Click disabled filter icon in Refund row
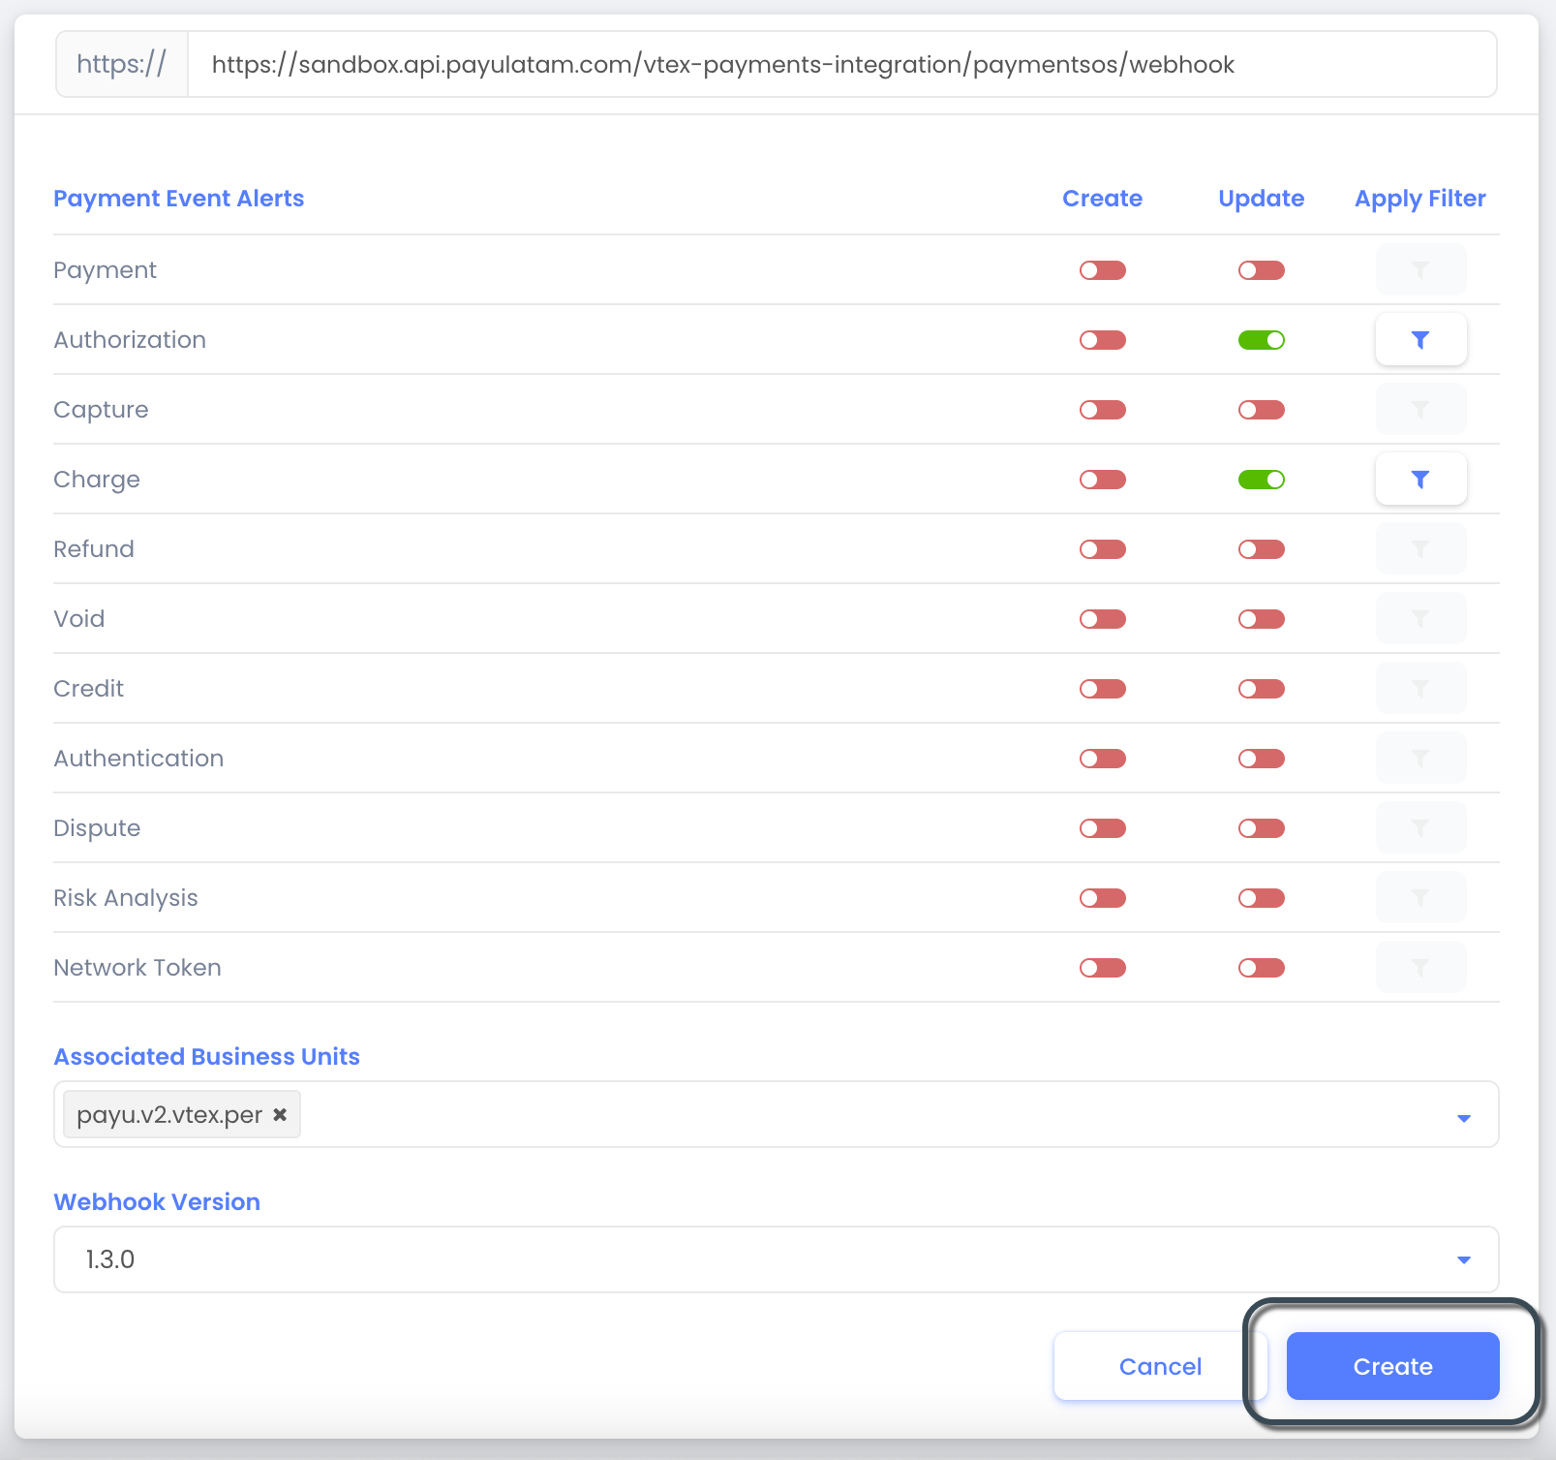Image resolution: width=1556 pixels, height=1460 pixels. [1420, 549]
